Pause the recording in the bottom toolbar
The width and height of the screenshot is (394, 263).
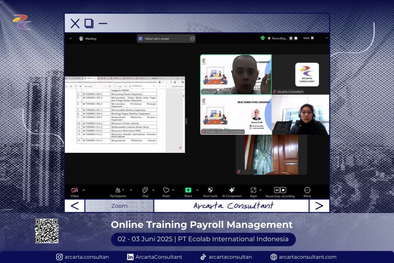(277, 190)
